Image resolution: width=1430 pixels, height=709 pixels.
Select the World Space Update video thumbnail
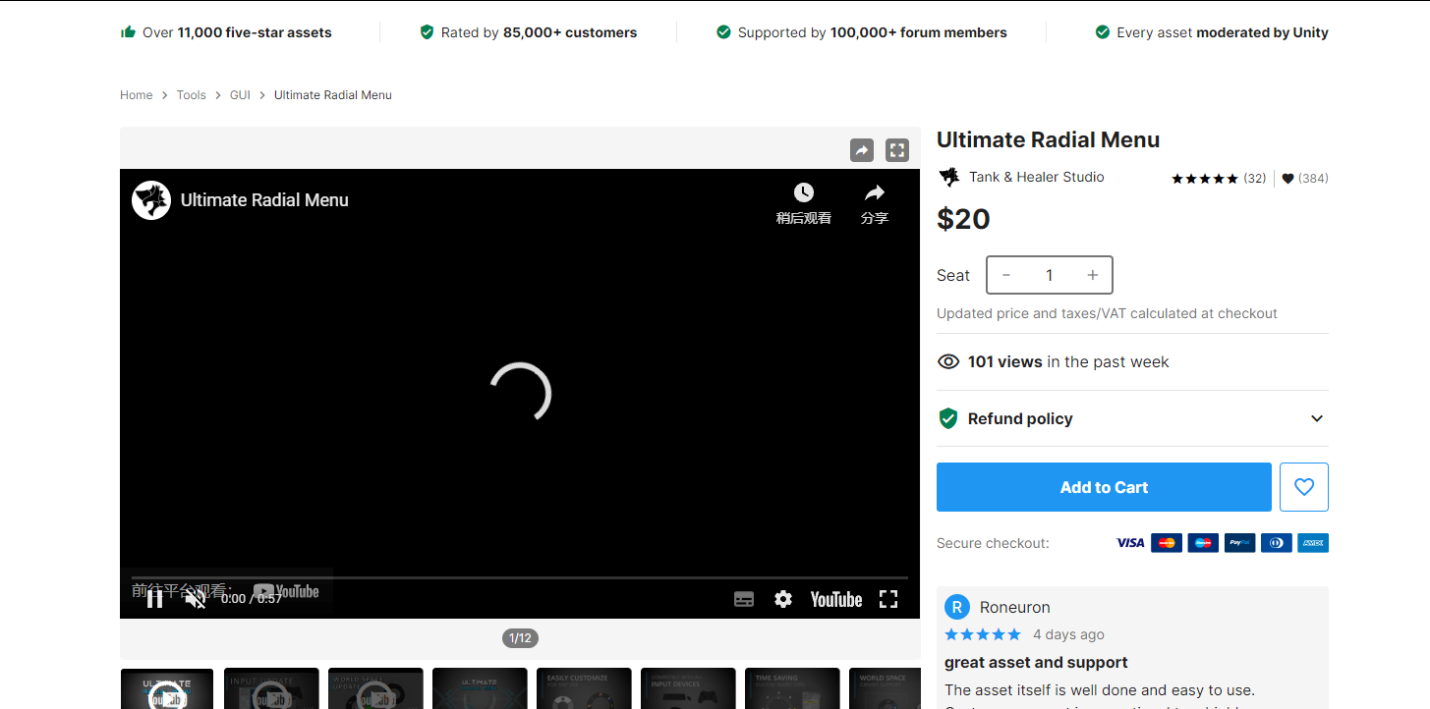point(375,688)
